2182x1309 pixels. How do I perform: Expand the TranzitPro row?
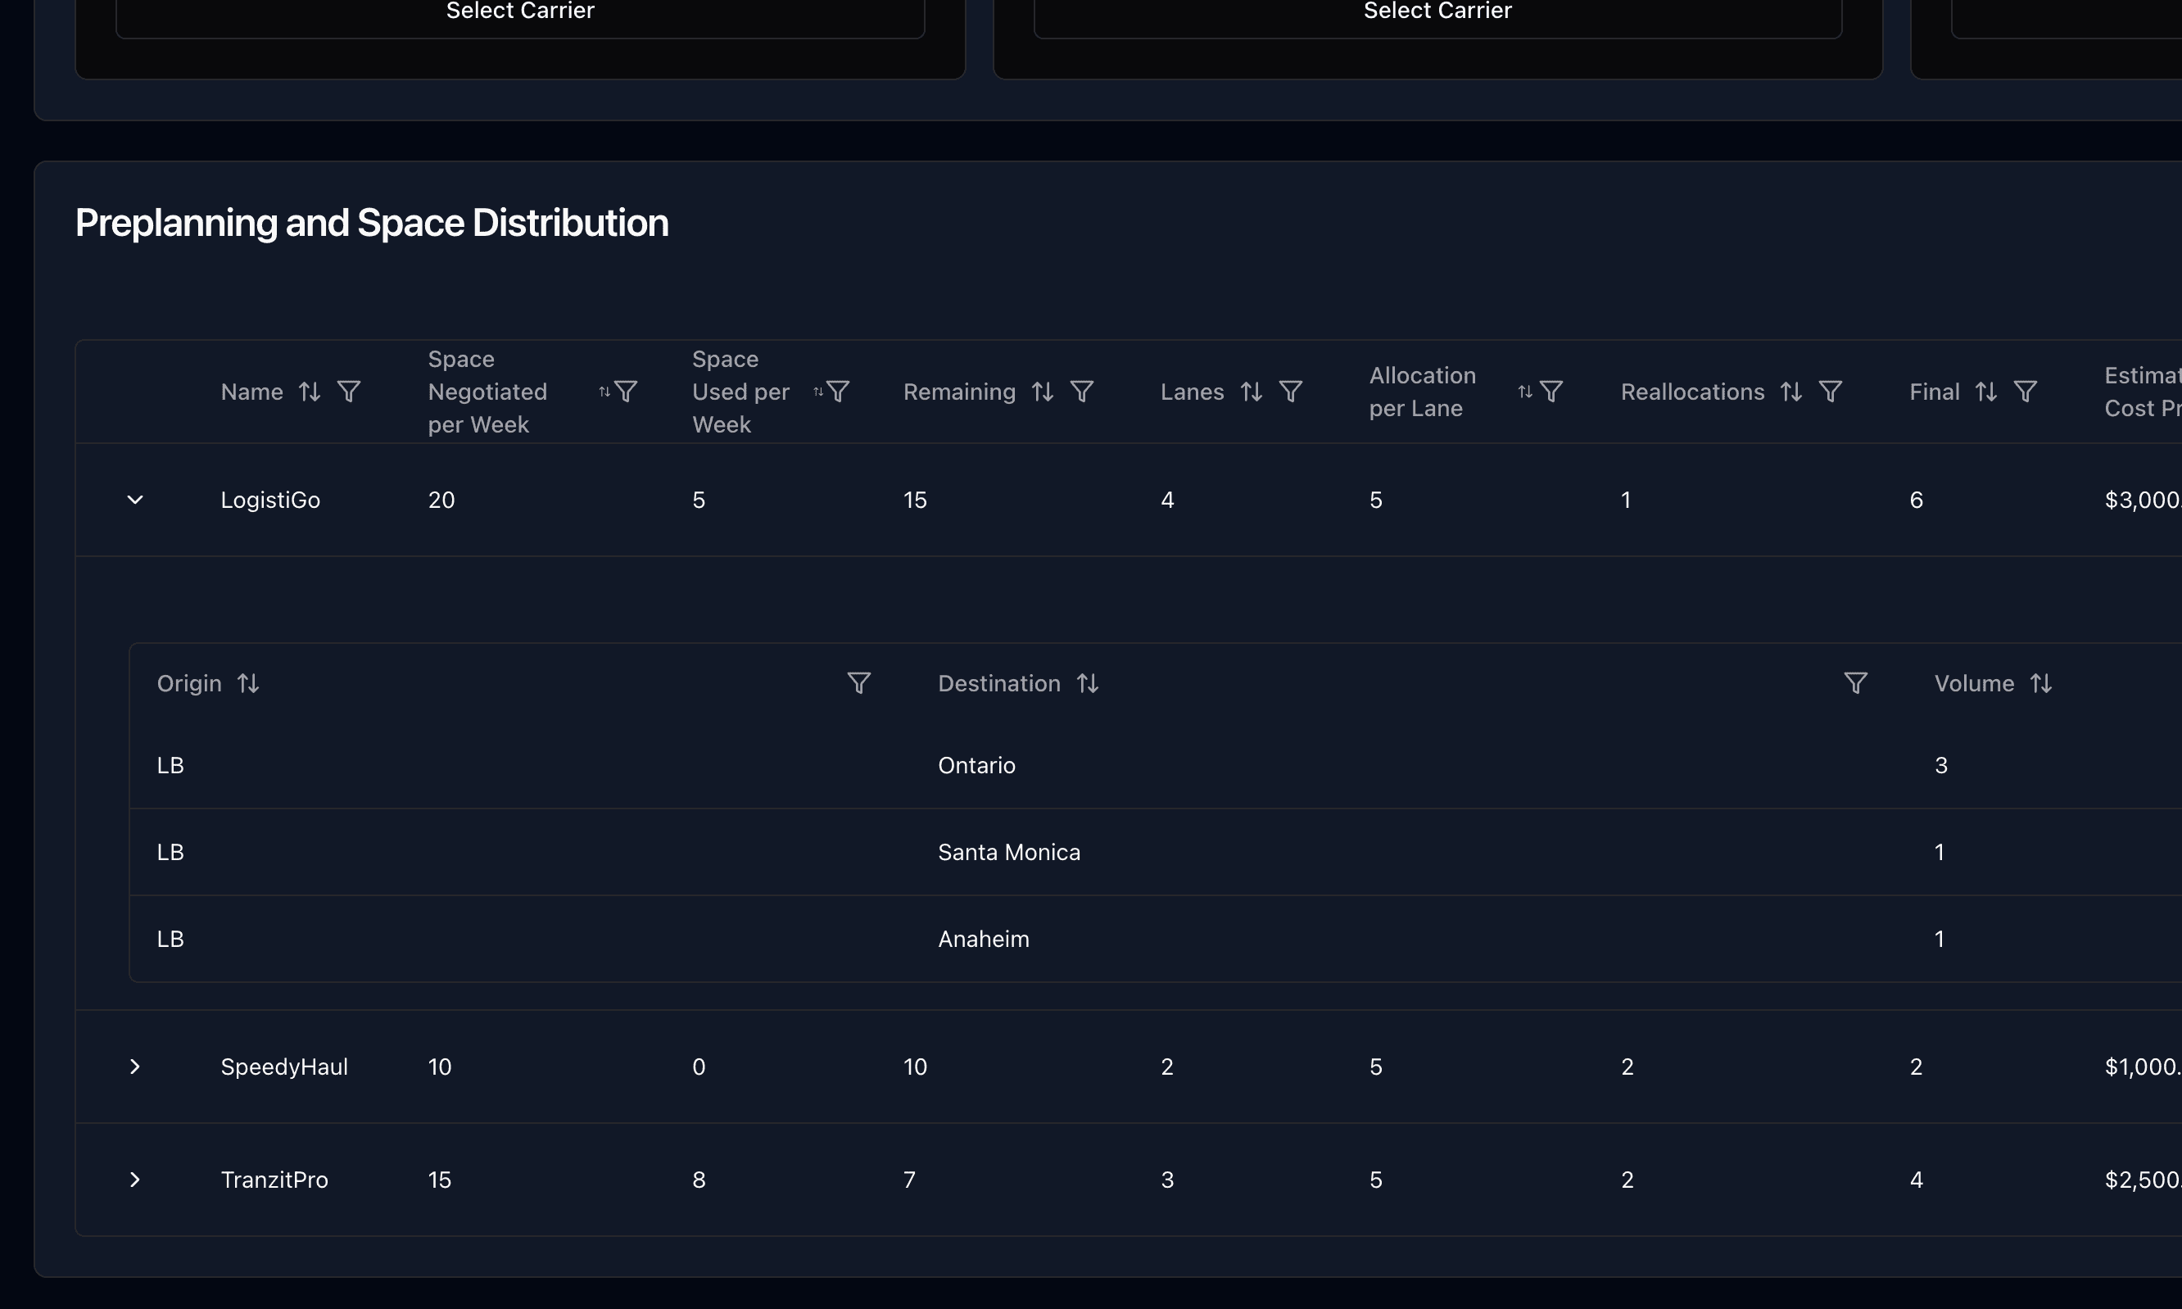pyautogui.click(x=135, y=1180)
